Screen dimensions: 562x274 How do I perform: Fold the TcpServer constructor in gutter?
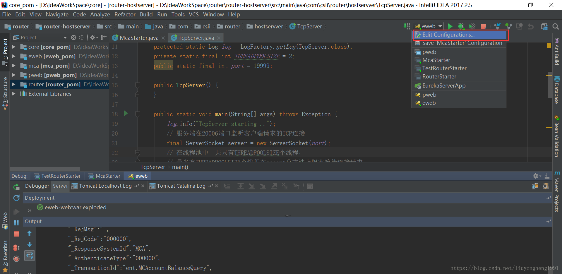coord(138,85)
